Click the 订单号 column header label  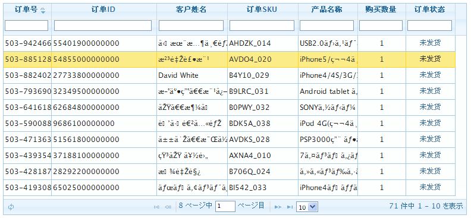click(26, 10)
